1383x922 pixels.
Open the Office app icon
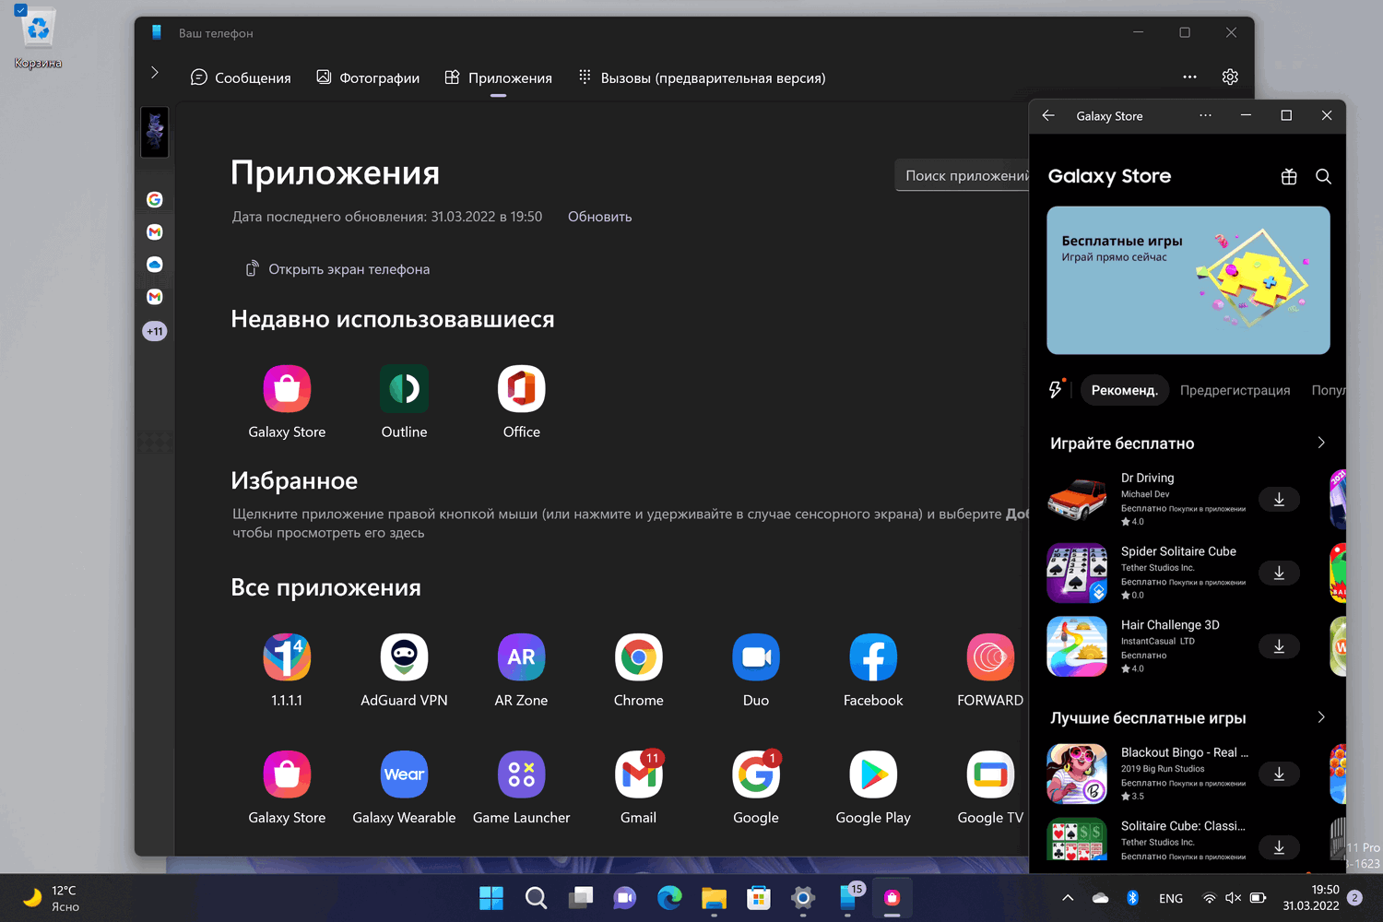click(x=521, y=389)
